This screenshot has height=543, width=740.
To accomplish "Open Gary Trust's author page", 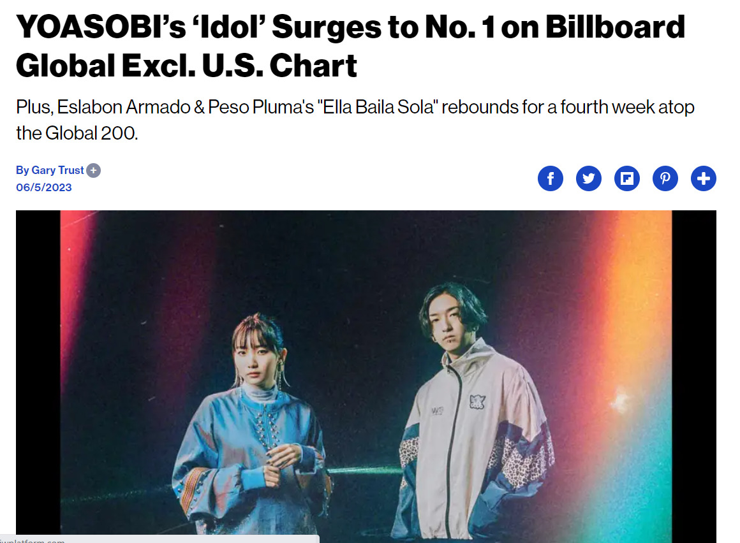I will tap(58, 170).
